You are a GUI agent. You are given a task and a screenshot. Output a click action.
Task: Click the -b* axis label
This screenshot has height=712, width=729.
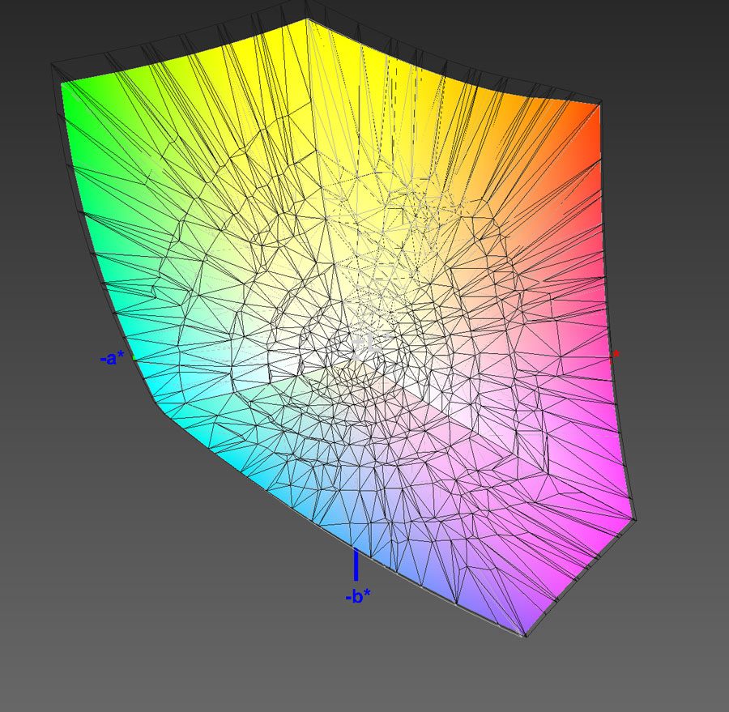pos(357,597)
